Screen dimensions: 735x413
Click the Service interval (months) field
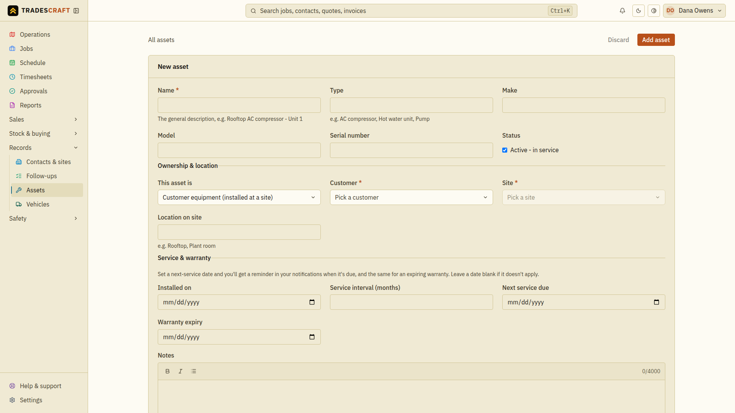pos(412,302)
